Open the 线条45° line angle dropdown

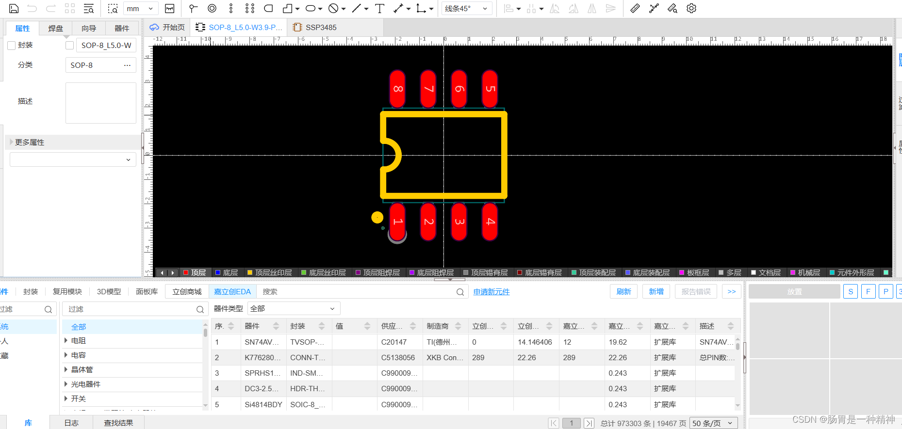click(467, 9)
